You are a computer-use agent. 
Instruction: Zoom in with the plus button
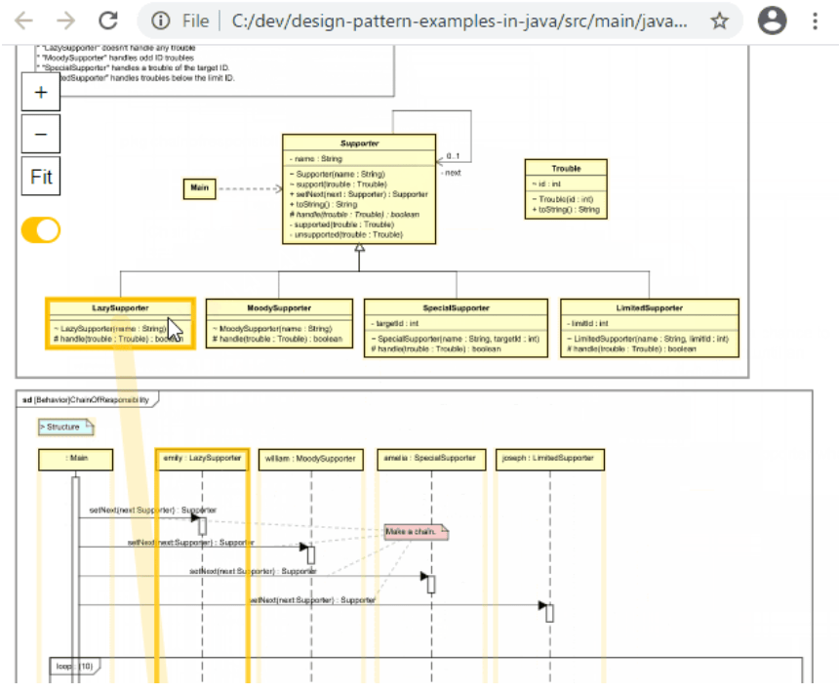pyautogui.click(x=41, y=93)
